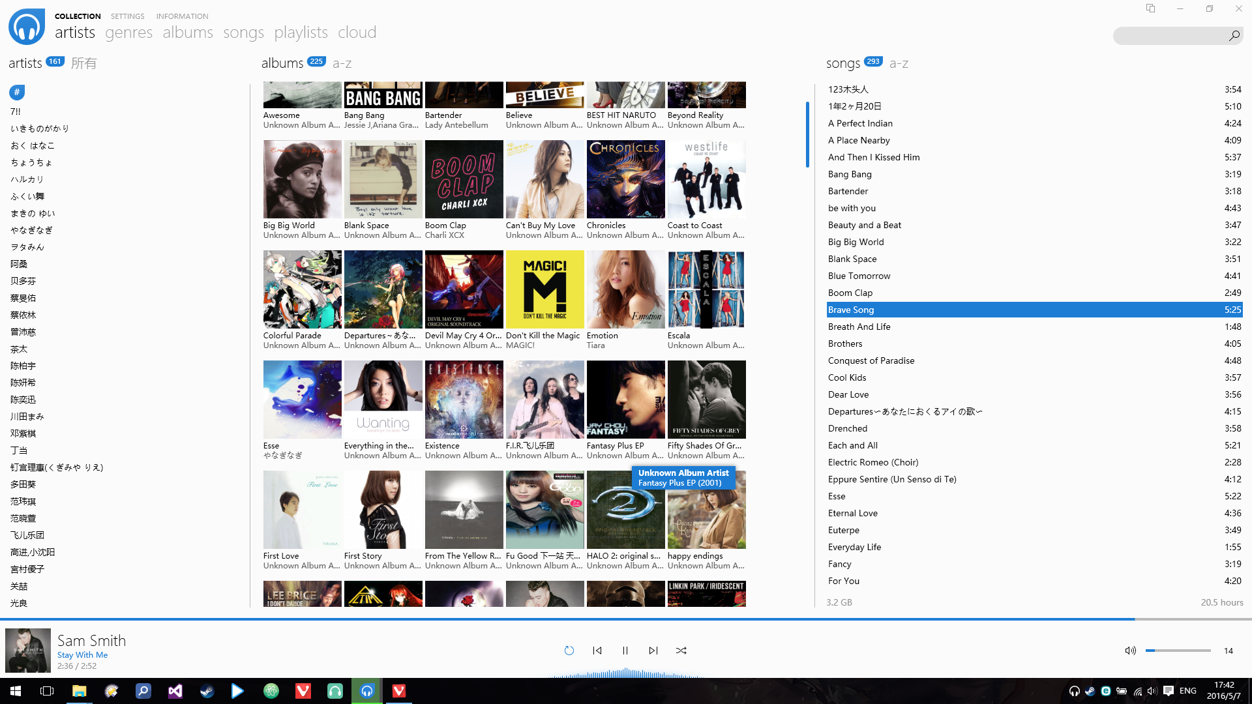
Task: Open Windows Start menu
Action: point(16,691)
